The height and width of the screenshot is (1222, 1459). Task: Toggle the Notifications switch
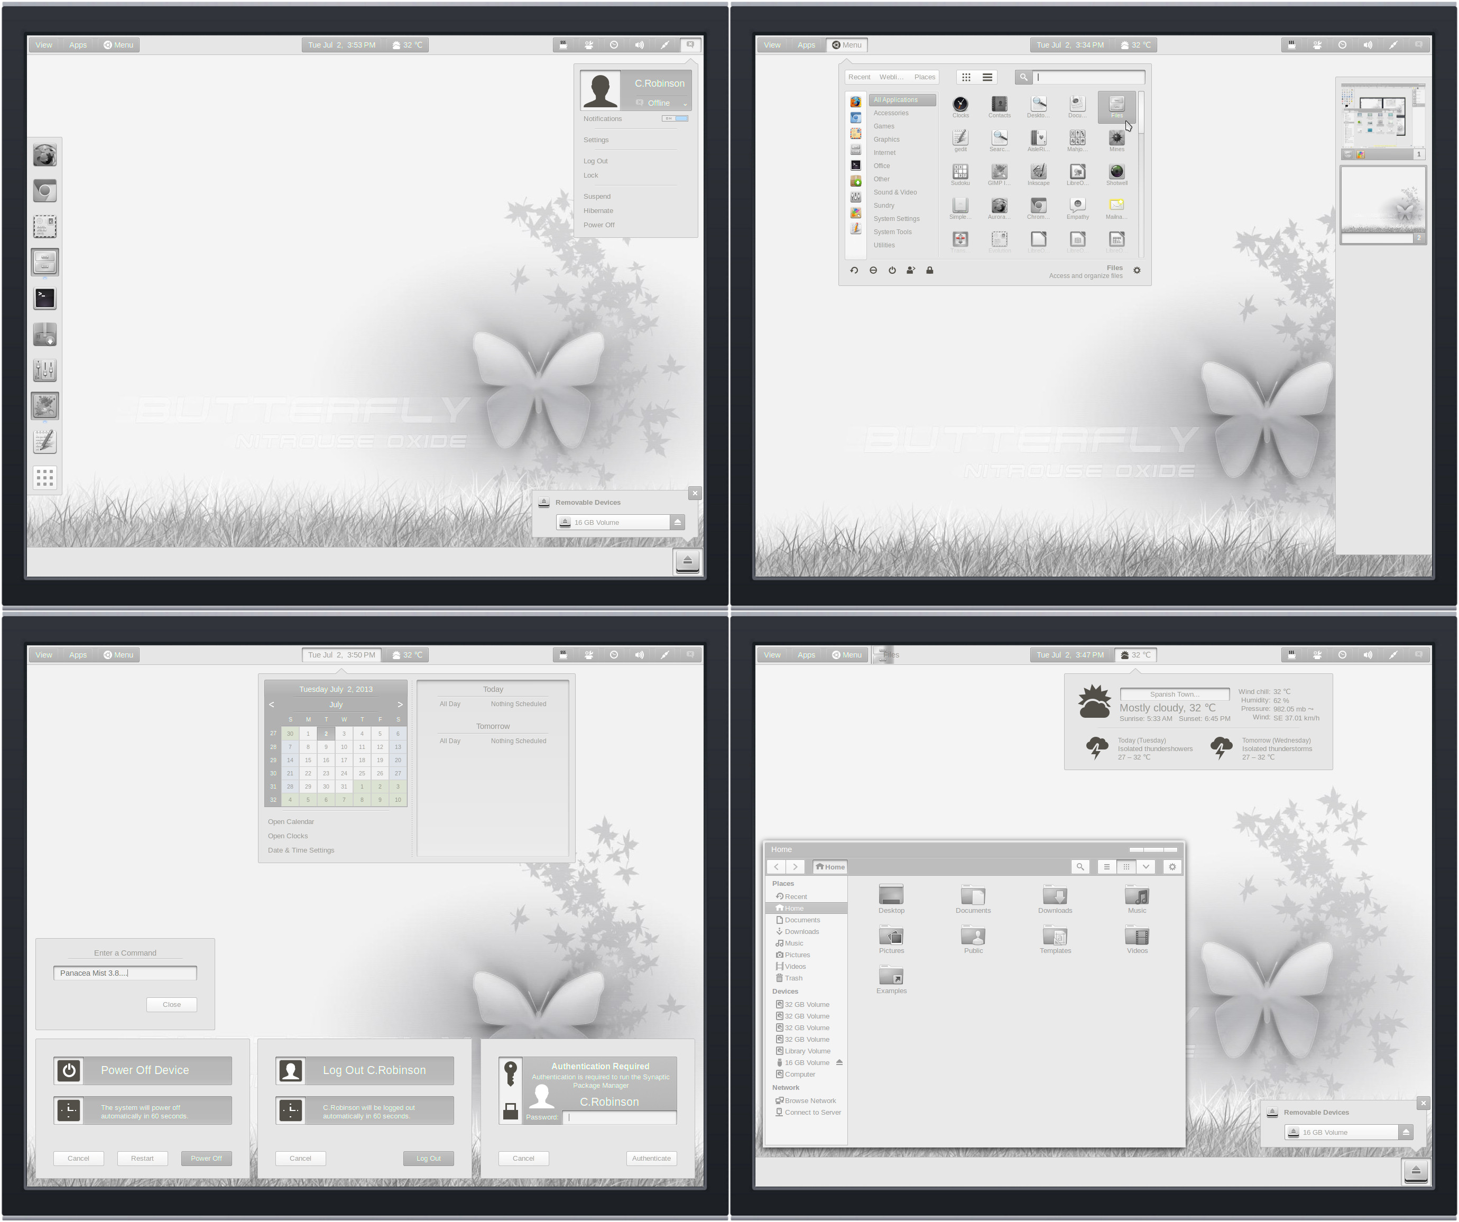click(x=675, y=119)
